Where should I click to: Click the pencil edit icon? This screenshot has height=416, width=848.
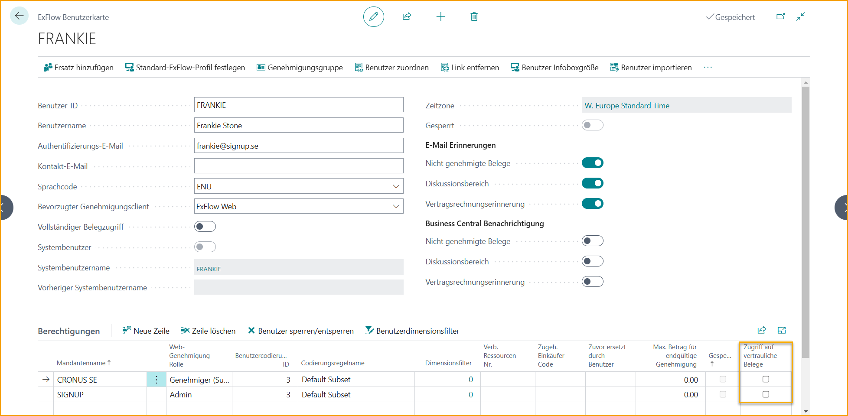click(x=373, y=17)
